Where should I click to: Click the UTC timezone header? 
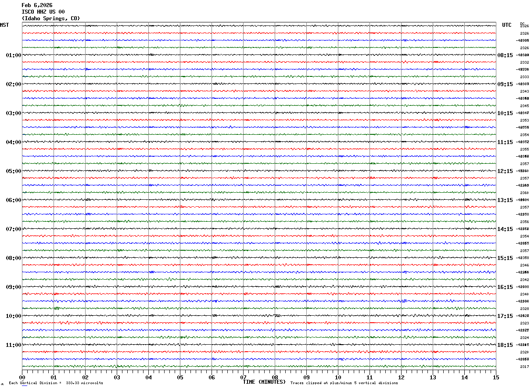[x=506, y=25]
